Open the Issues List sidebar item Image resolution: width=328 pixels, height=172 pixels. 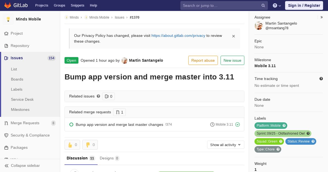tap(14, 69)
